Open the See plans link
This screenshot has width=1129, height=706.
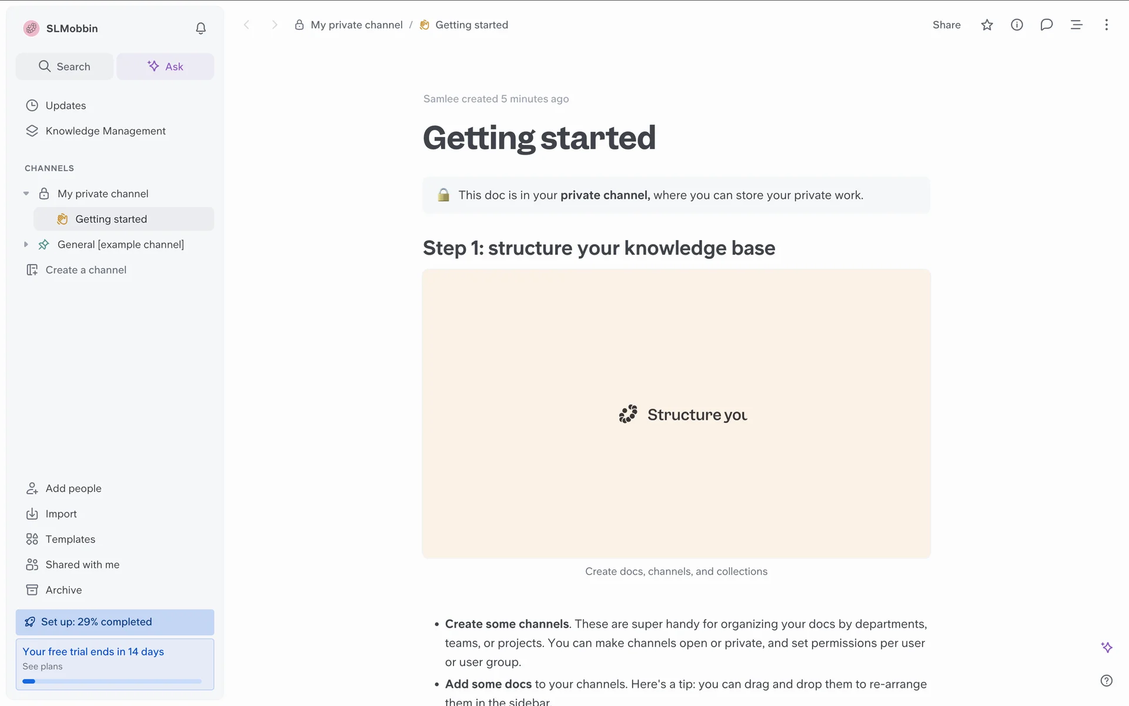pyautogui.click(x=42, y=667)
